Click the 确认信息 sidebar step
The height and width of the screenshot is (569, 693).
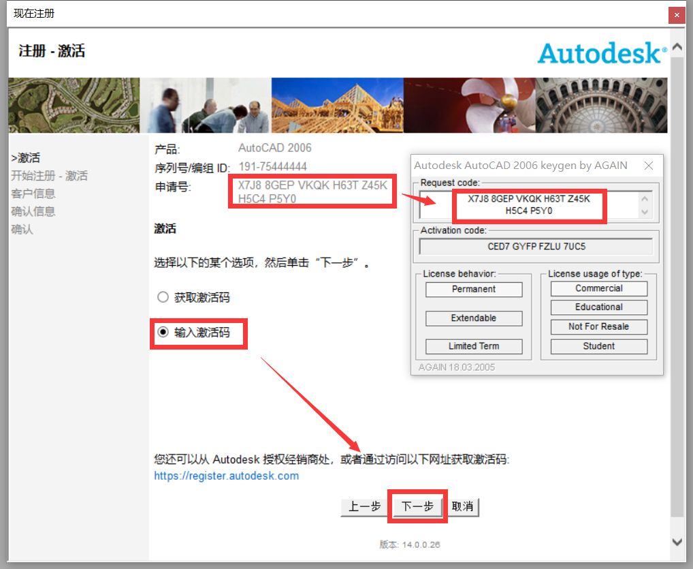(x=33, y=211)
